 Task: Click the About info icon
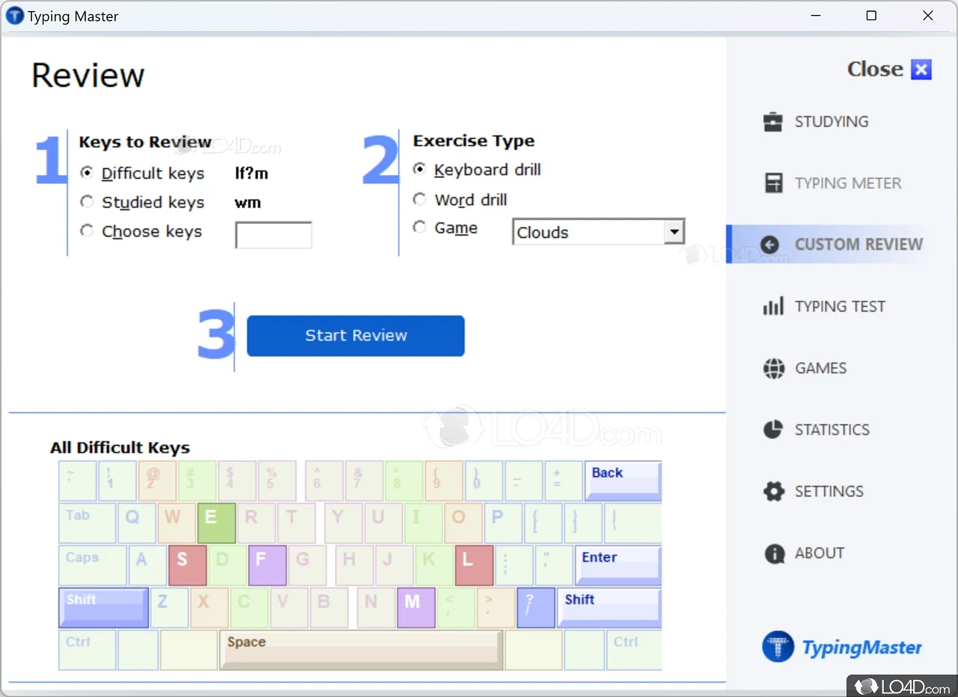pyautogui.click(x=772, y=553)
